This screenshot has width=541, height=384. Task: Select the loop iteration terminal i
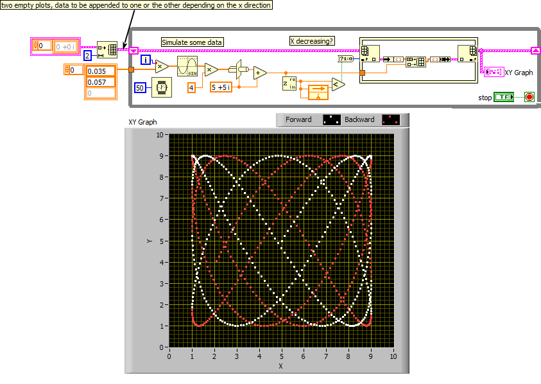pyautogui.click(x=145, y=60)
